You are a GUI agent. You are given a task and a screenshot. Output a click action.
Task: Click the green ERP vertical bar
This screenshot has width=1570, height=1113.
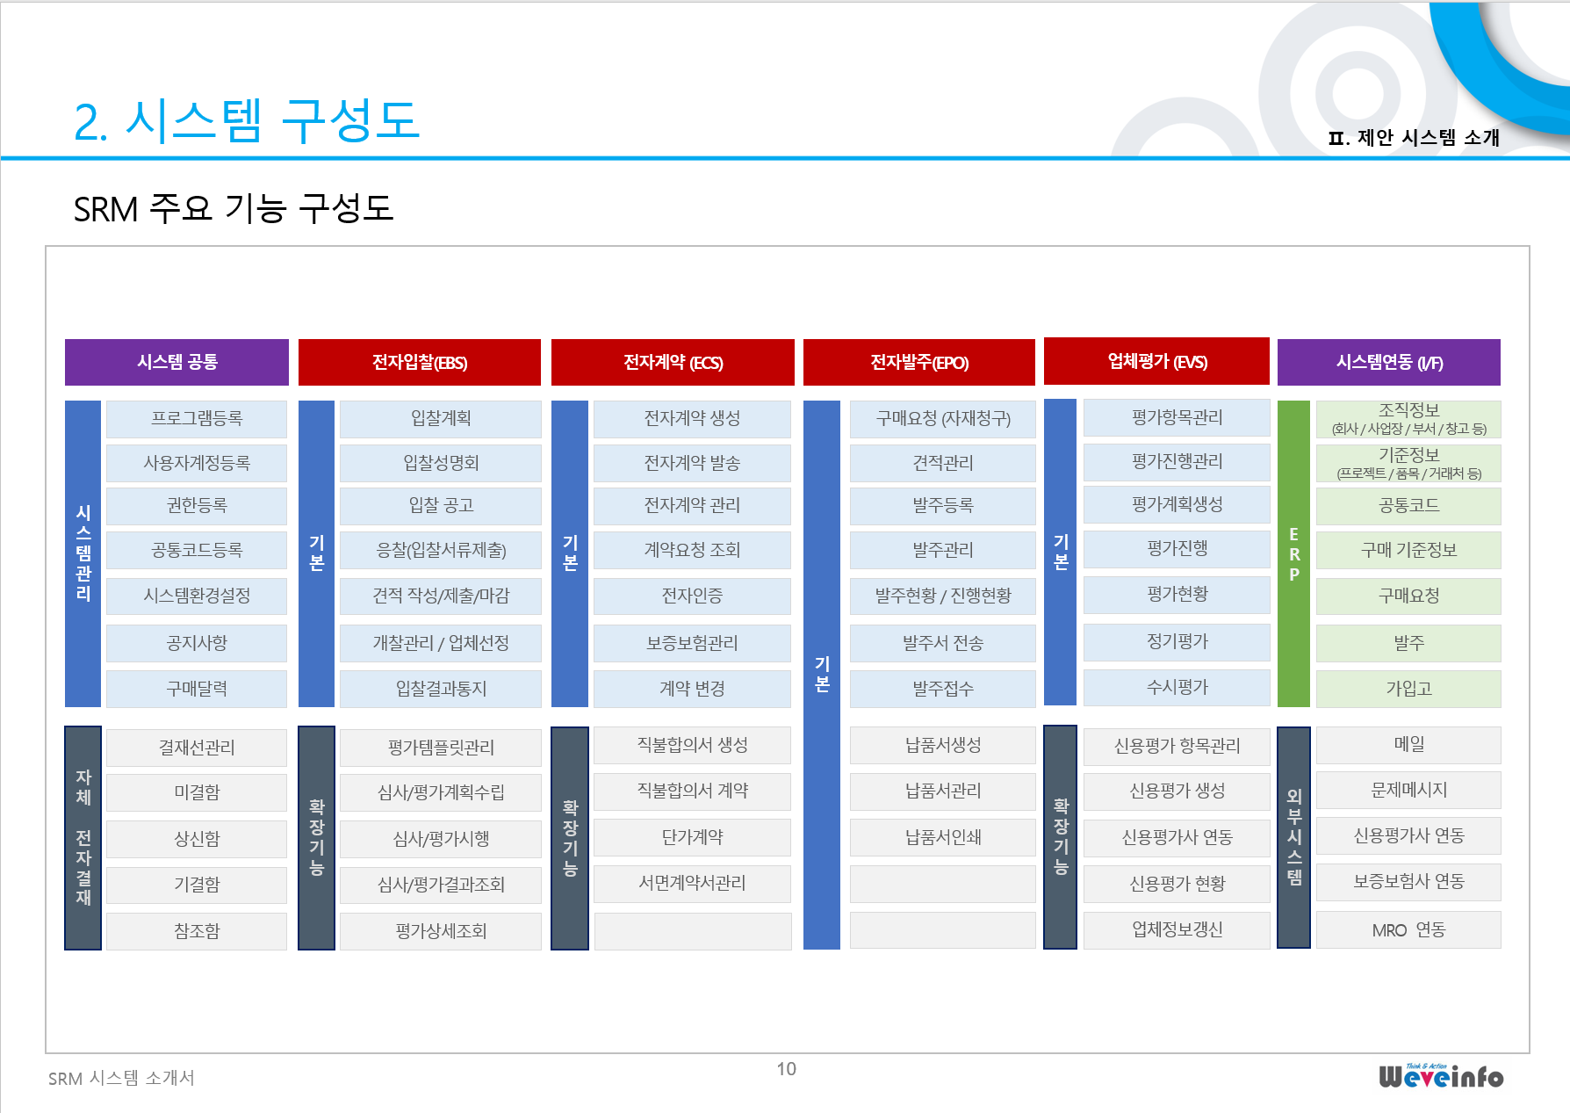point(1293,553)
